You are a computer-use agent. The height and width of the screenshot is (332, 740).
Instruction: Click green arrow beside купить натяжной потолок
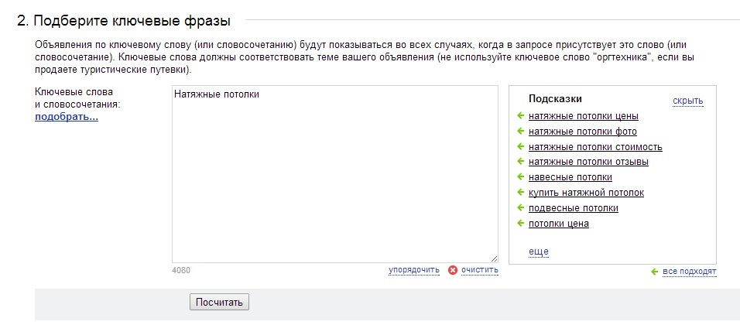[520, 193]
